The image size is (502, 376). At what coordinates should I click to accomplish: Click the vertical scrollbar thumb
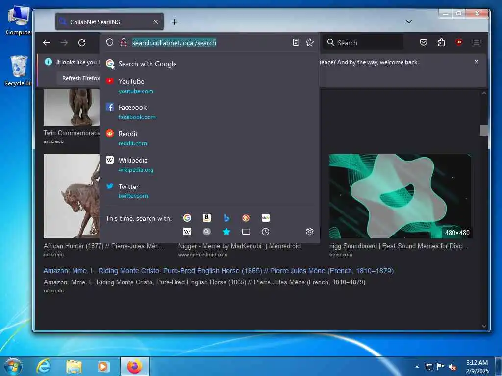pos(484,130)
